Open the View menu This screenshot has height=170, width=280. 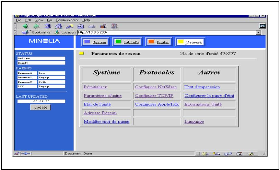click(39, 20)
